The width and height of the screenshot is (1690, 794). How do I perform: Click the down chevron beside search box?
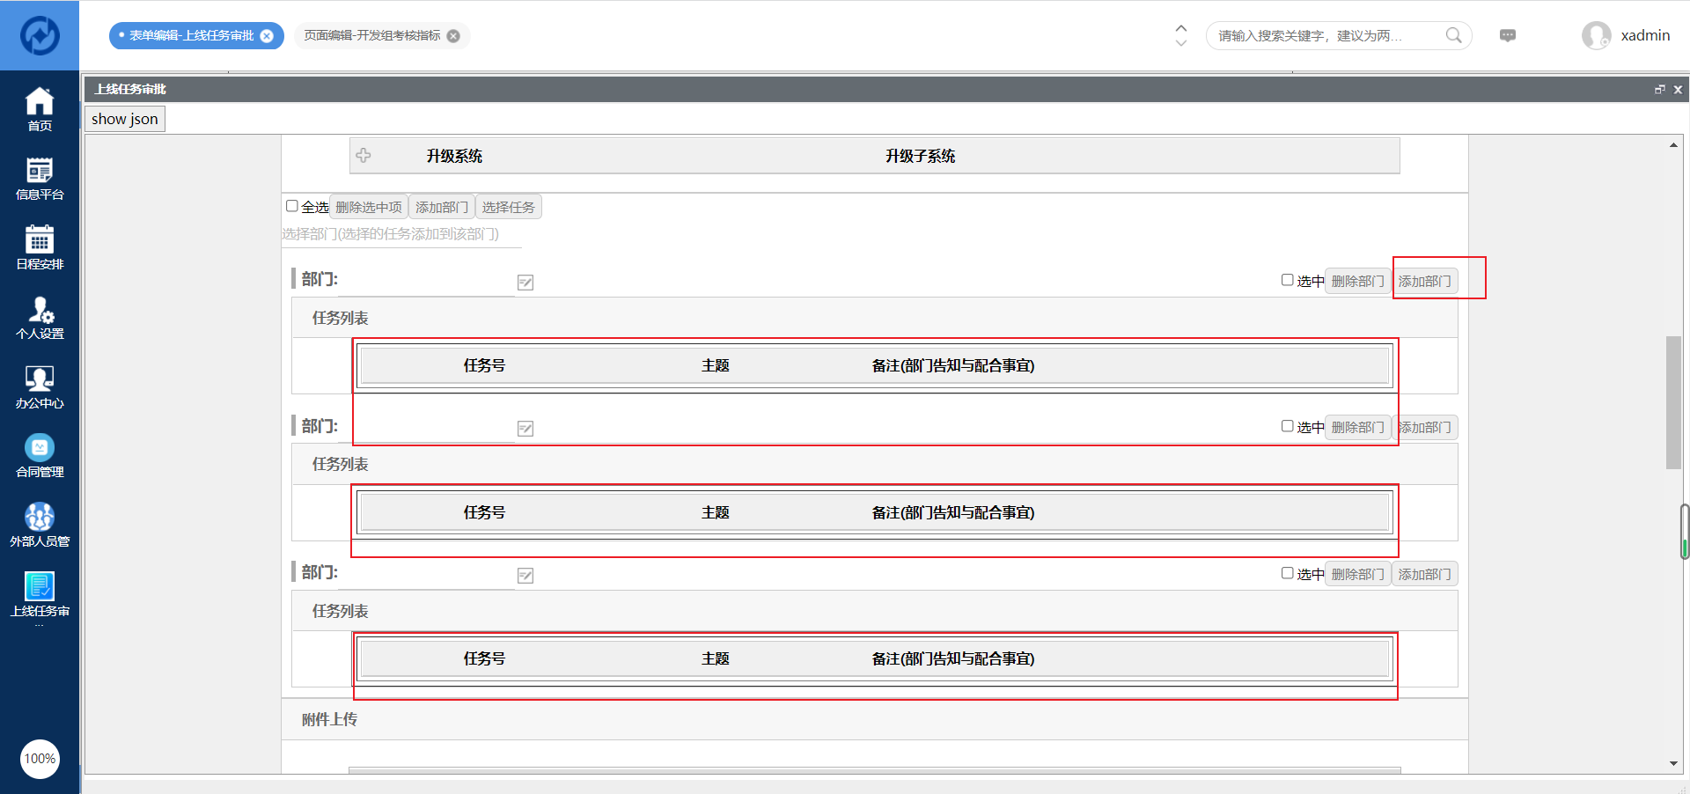[x=1181, y=42]
